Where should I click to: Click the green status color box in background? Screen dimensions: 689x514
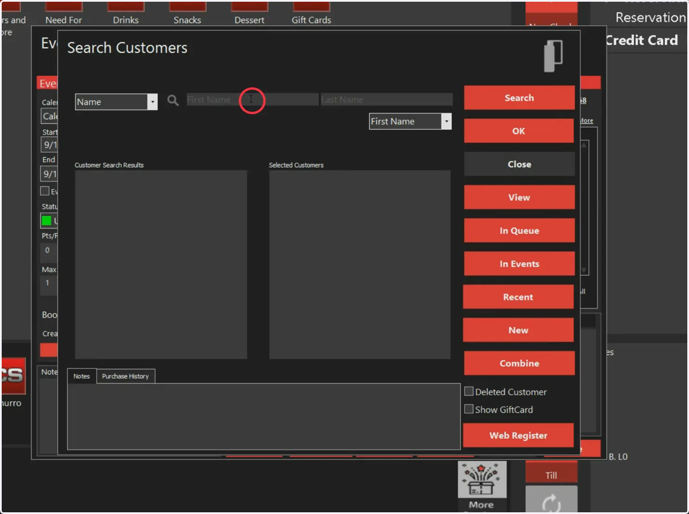tap(47, 220)
